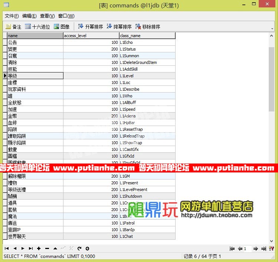Click the page number field
The width and height of the screenshot is (278, 262).
click(x=247, y=249)
